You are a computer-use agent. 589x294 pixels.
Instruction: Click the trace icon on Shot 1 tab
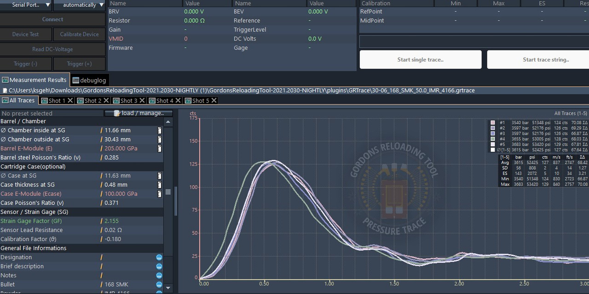coord(44,100)
